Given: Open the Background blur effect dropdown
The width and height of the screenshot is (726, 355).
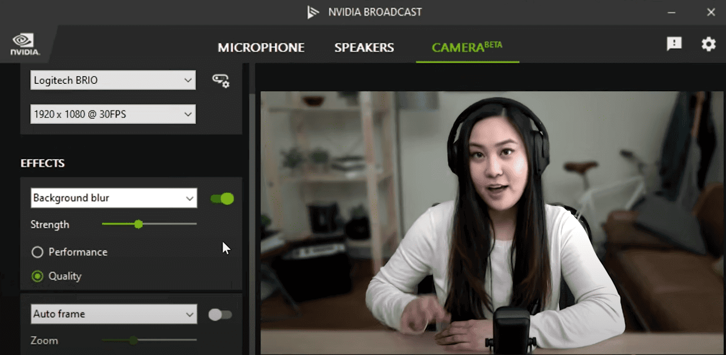Looking at the screenshot, I should click(114, 198).
